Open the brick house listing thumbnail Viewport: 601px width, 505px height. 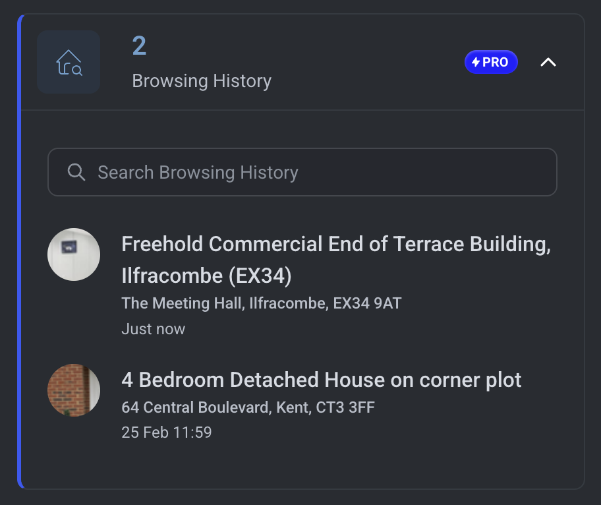[74, 390]
